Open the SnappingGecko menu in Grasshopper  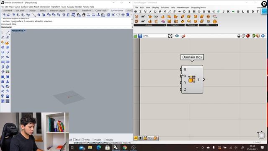pyautogui.click(x=198, y=8)
